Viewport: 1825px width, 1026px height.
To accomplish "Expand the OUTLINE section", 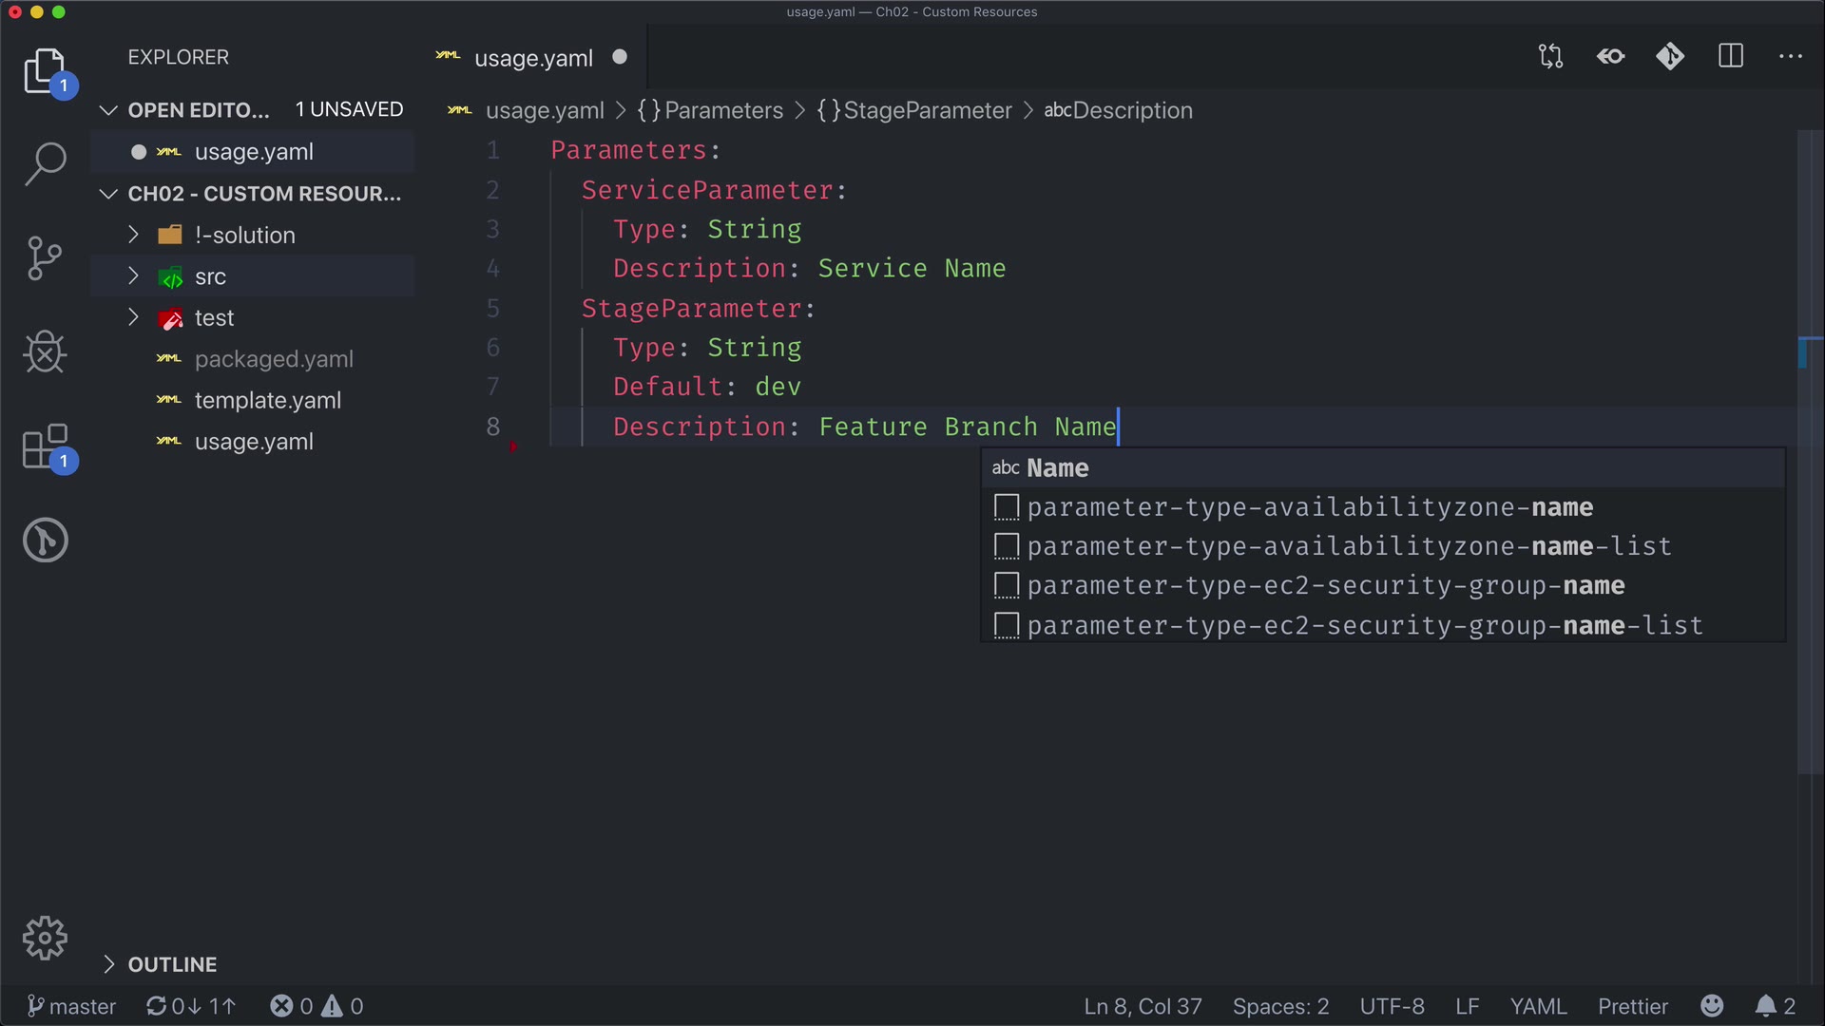I will click(172, 964).
